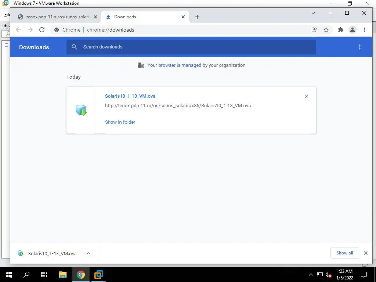
Task: Click the Solaris OVA file icon in the download card
Action: [81, 110]
